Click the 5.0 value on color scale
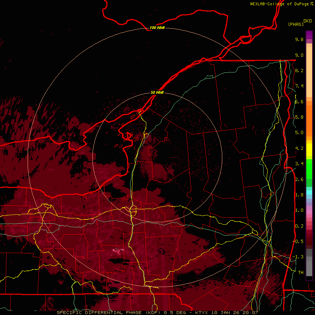 299,133
